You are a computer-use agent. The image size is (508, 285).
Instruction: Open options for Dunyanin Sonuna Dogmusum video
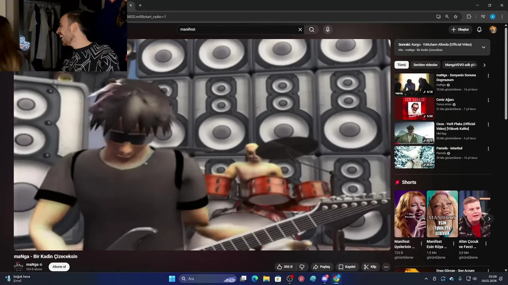[x=488, y=76]
